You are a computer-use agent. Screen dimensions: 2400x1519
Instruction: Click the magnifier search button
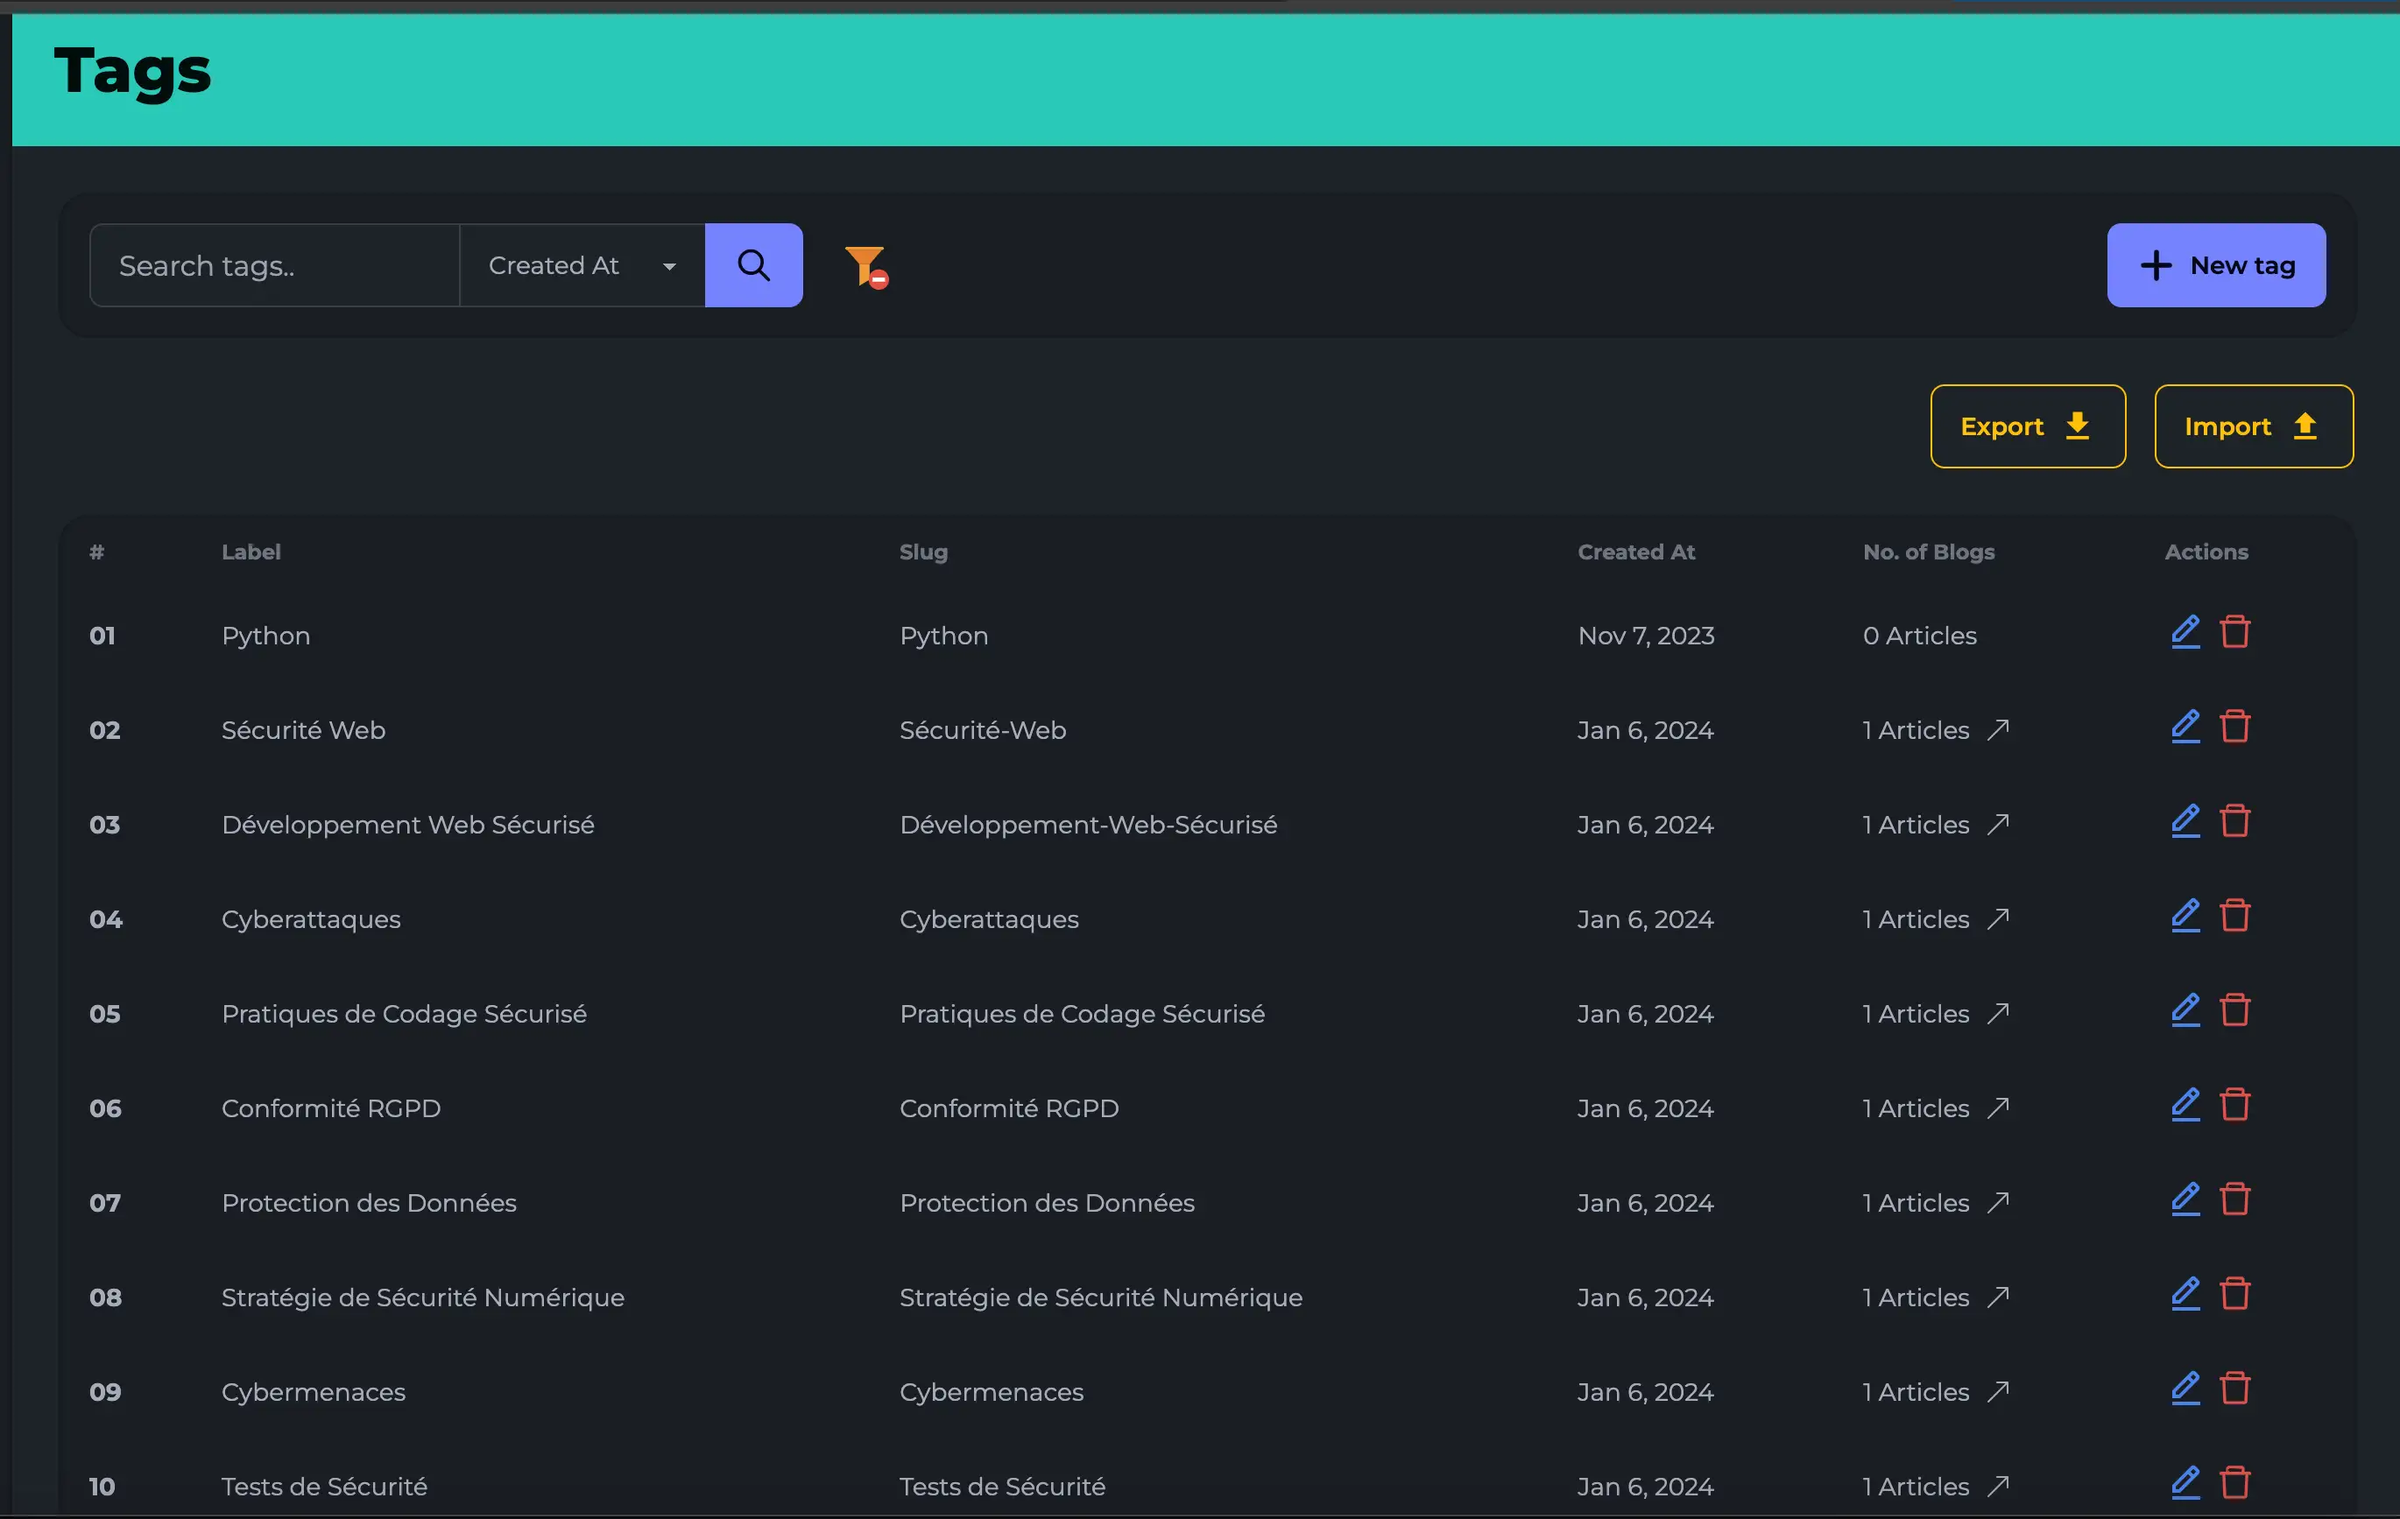(753, 265)
